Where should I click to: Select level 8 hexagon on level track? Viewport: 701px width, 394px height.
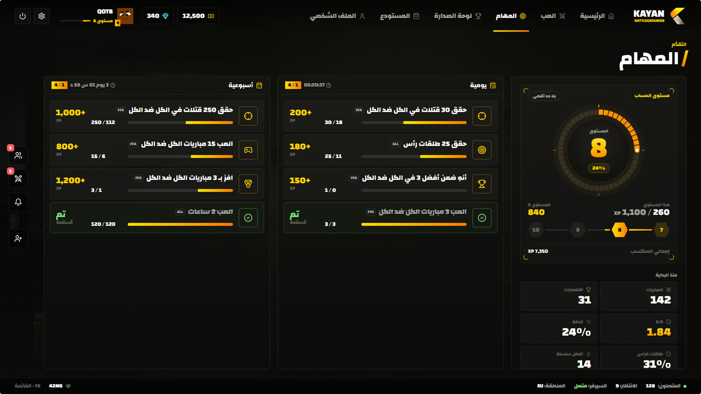(620, 230)
